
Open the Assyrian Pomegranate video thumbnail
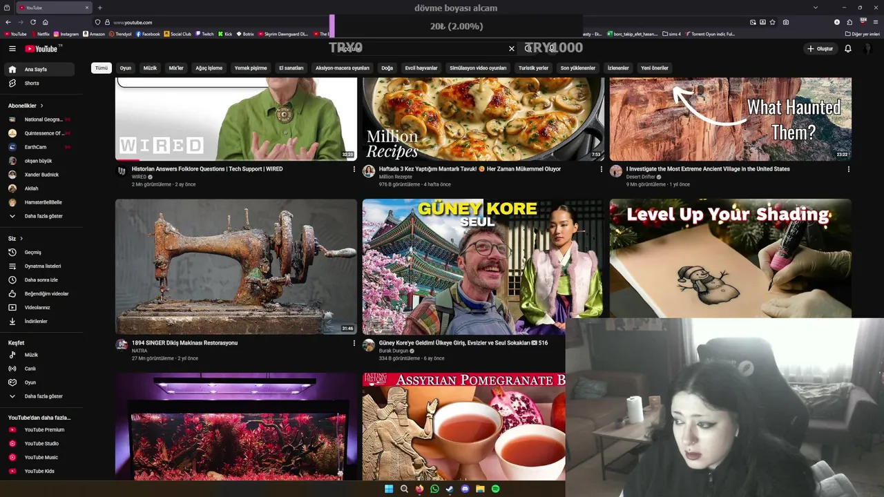click(463, 427)
